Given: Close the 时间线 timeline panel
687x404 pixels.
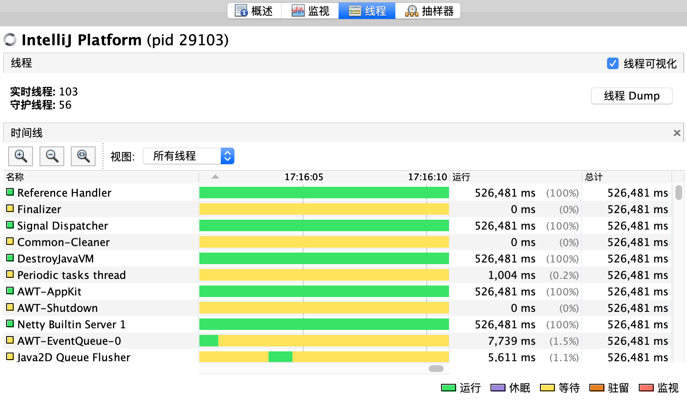Looking at the screenshot, I should point(677,133).
